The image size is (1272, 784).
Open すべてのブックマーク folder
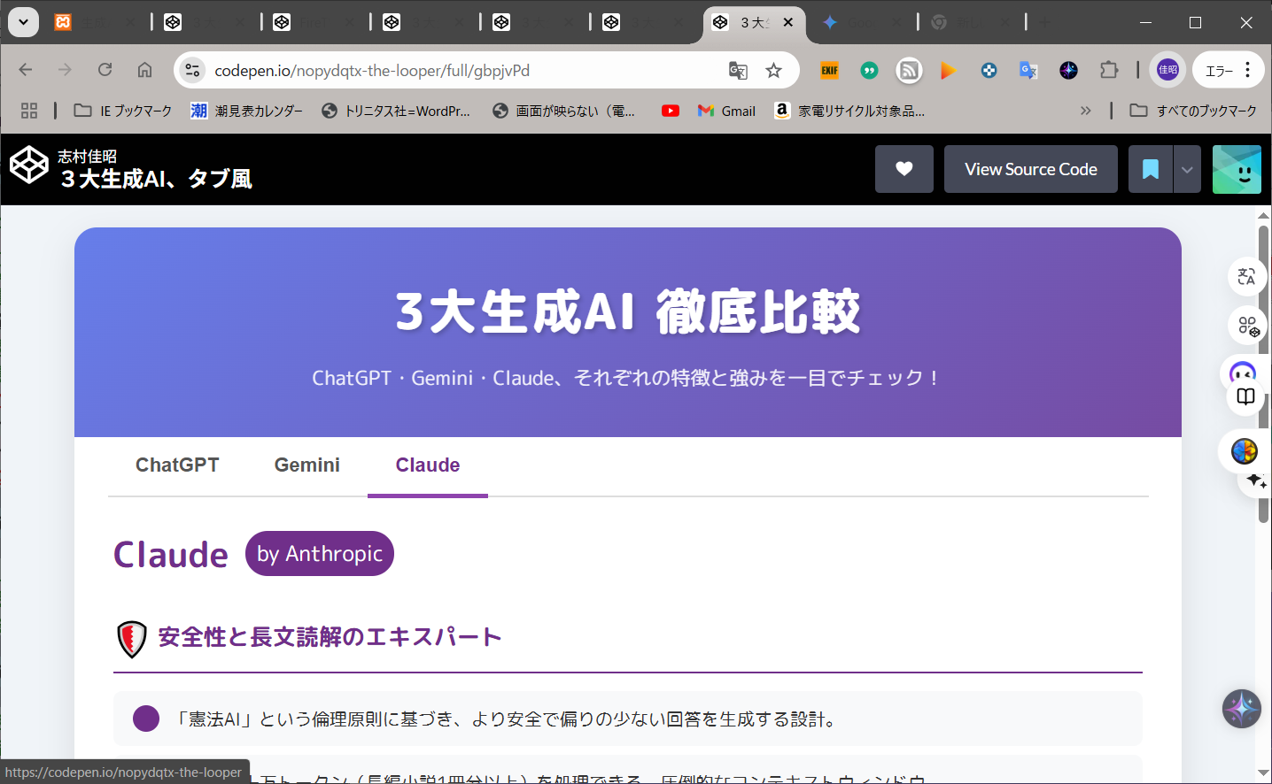[x=1193, y=111]
